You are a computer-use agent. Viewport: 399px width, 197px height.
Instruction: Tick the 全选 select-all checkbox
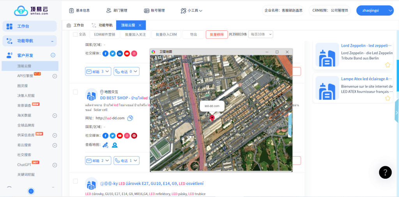click(75, 34)
